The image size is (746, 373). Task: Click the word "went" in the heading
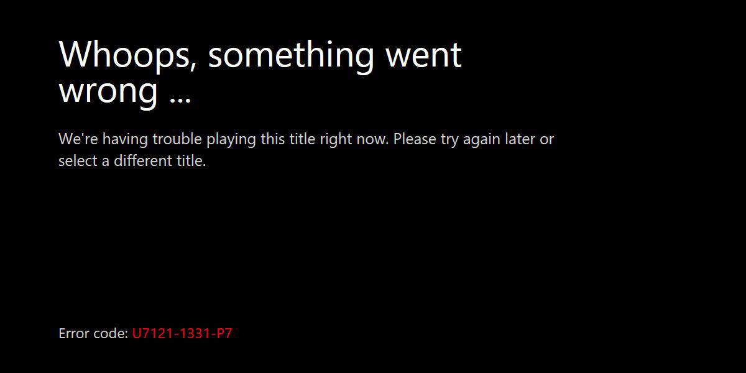(424, 55)
